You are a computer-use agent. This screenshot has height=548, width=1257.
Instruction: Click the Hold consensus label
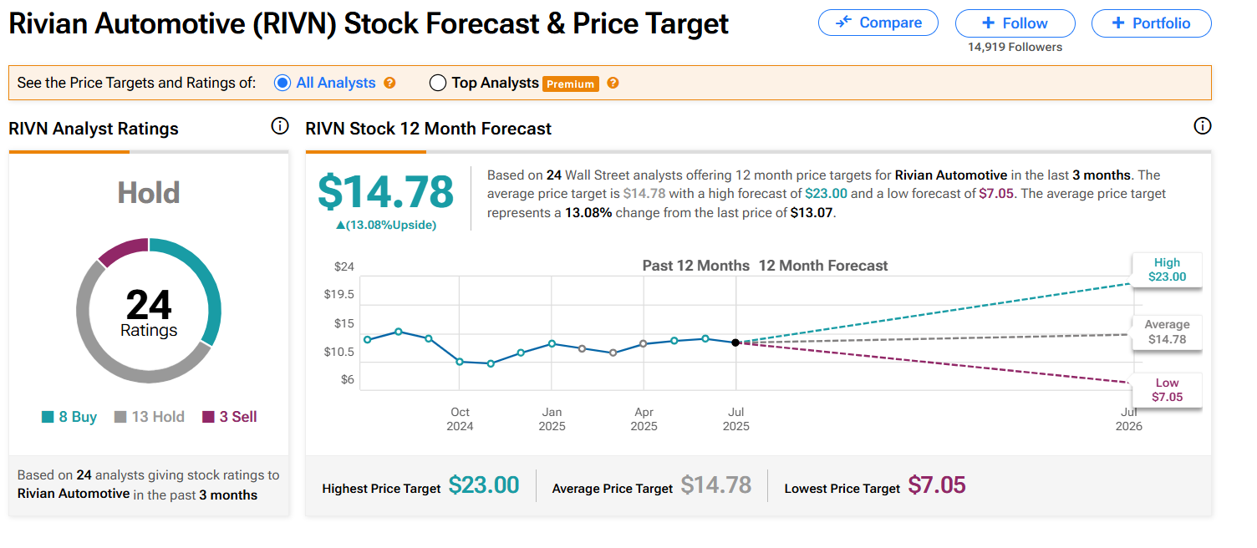[x=149, y=193]
